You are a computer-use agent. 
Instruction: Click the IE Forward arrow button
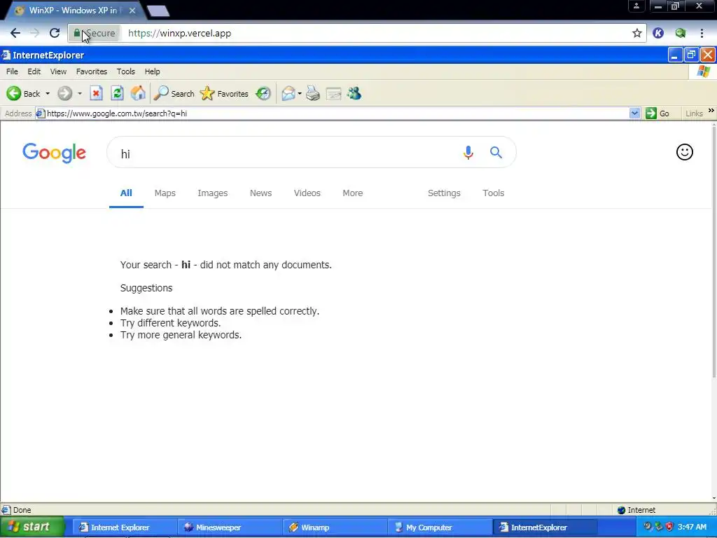[x=64, y=94]
